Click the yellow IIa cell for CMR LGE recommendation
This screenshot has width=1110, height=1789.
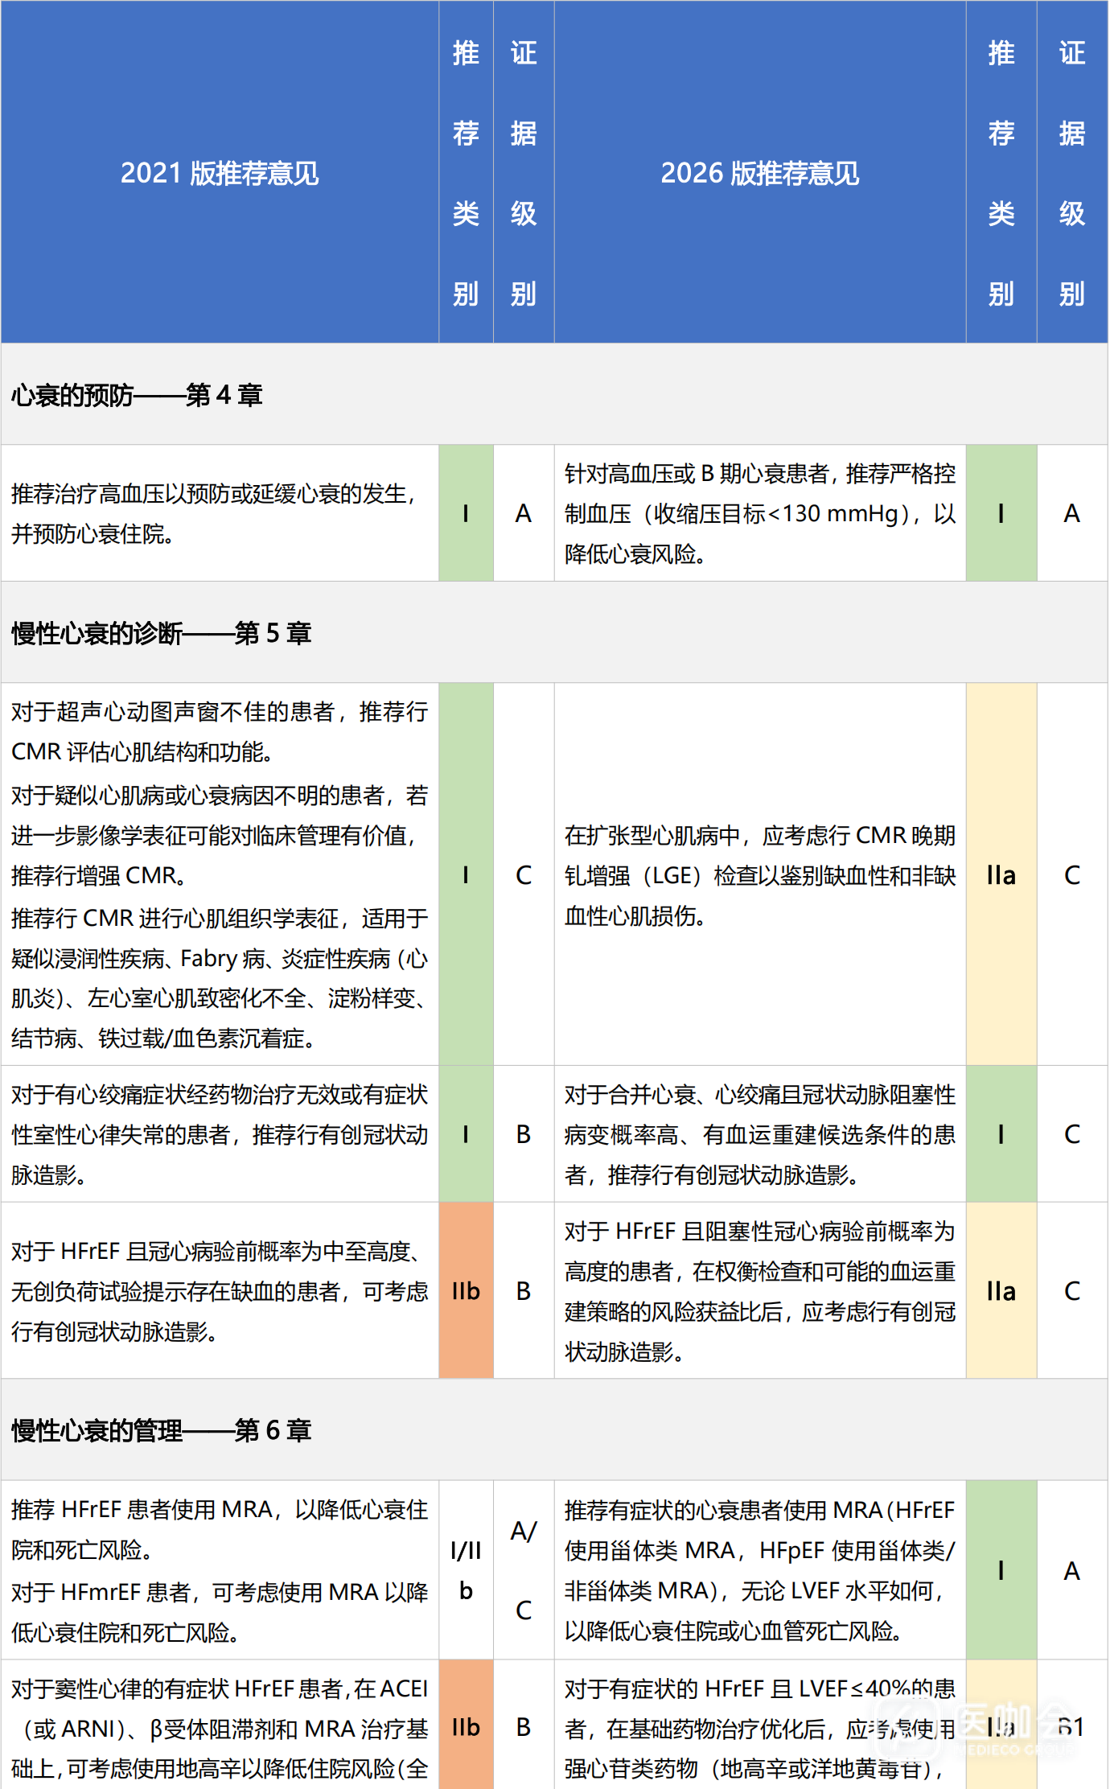1001,874
